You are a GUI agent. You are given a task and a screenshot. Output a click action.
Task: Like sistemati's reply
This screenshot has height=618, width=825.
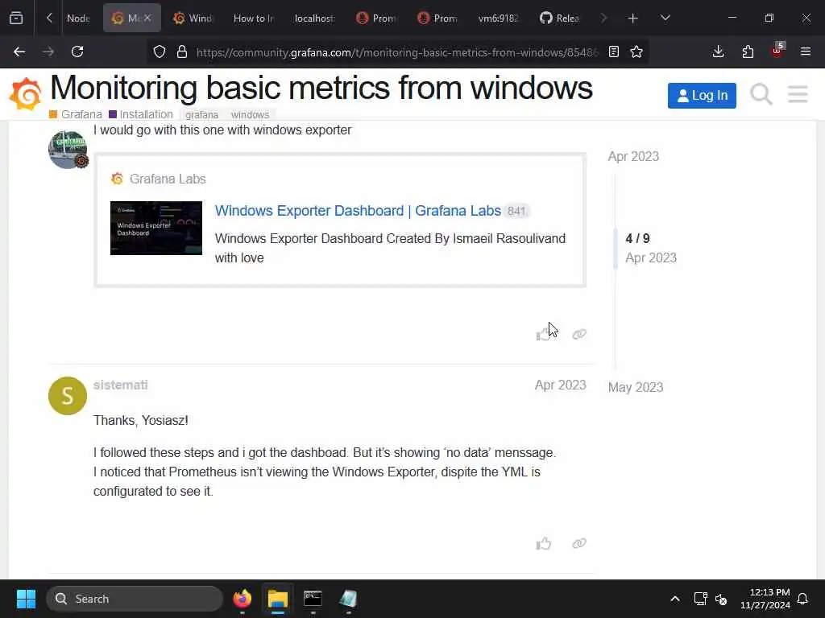click(x=544, y=543)
